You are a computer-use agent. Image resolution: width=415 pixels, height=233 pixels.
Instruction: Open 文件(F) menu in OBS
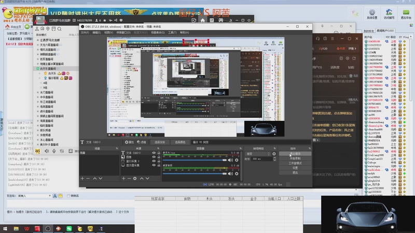point(85,33)
